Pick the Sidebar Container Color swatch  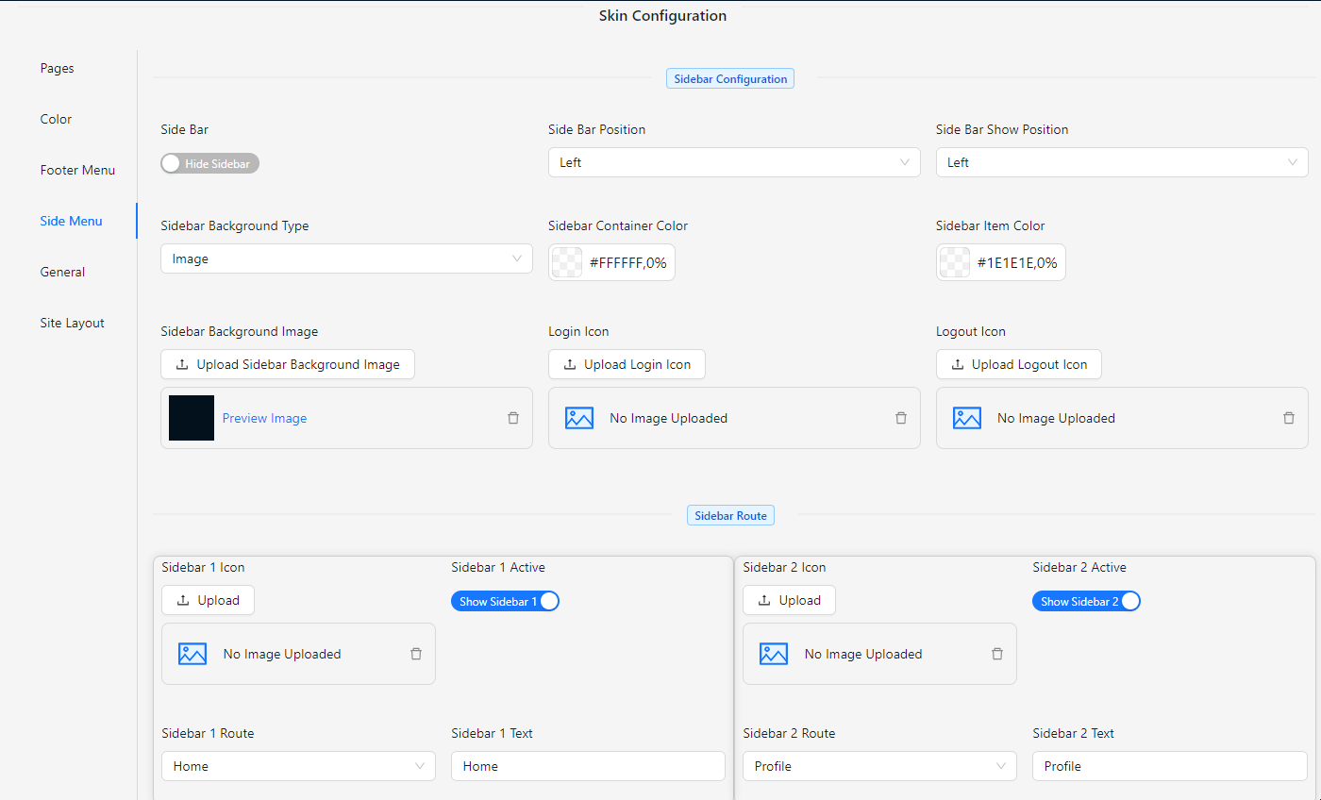point(567,263)
